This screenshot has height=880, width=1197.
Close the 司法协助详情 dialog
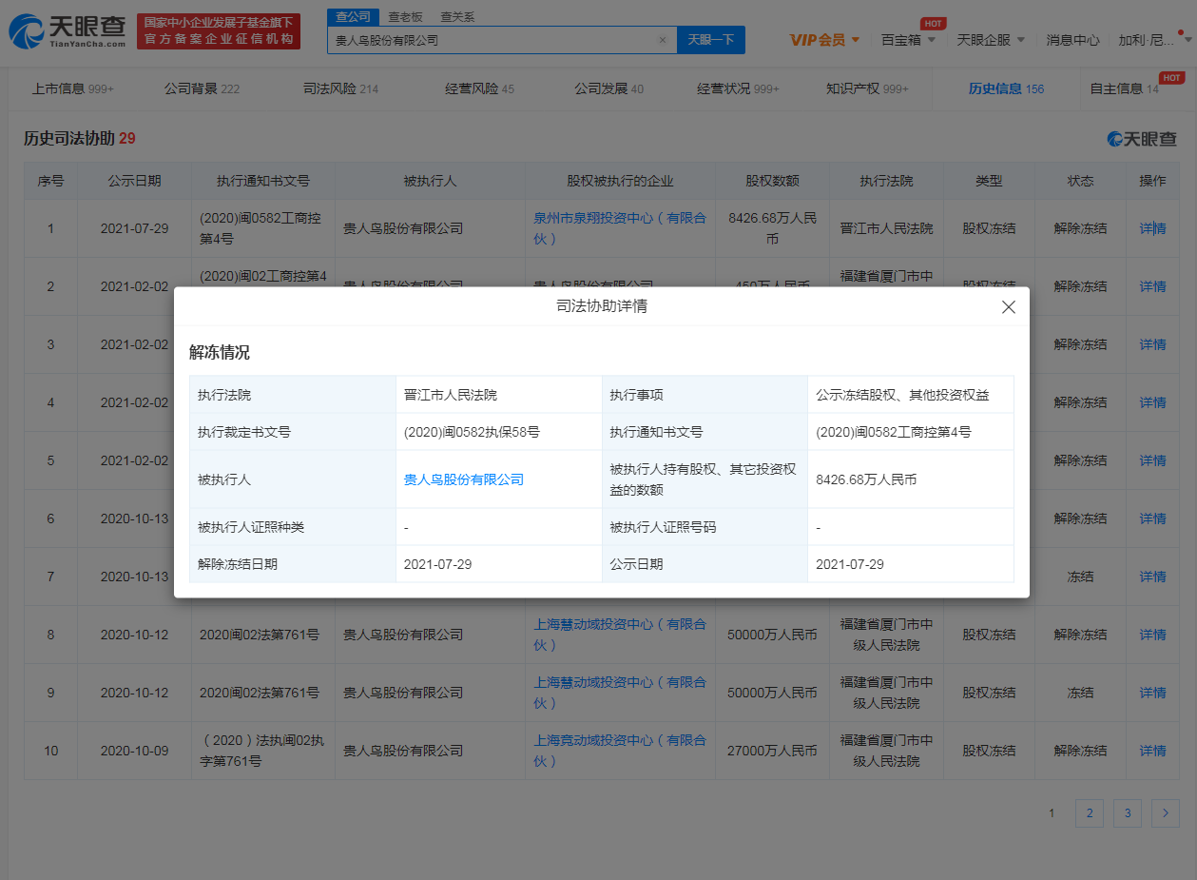point(1009,306)
